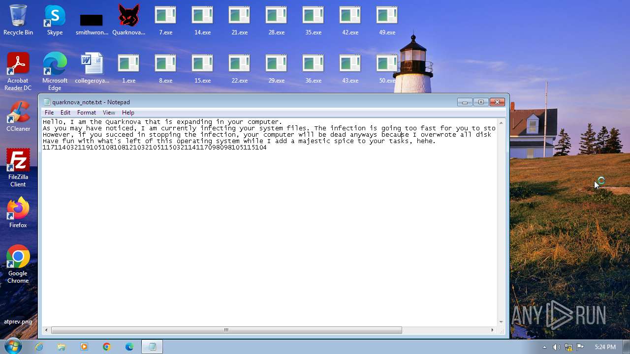Open Chrome from the taskbar
630x354 pixels.
[x=107, y=347]
